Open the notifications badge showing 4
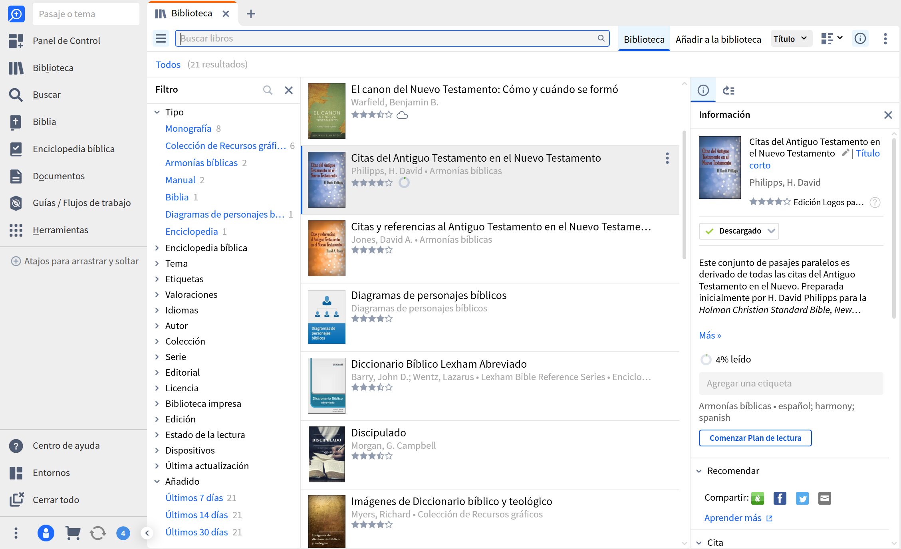This screenshot has height=549, width=901. [x=123, y=533]
